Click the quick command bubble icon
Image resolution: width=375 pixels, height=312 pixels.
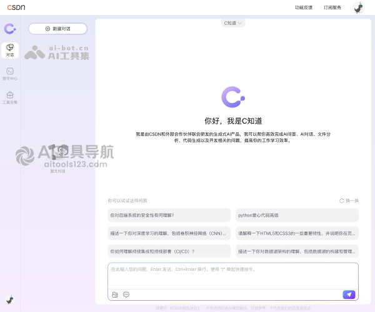tap(126, 295)
